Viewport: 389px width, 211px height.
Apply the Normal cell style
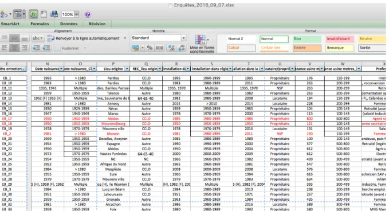[274, 39]
